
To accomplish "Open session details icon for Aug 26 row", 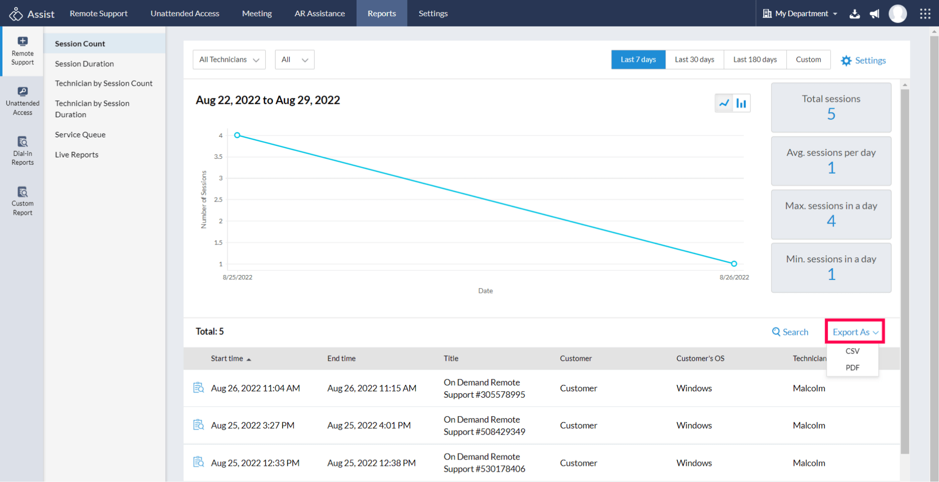I will pyautogui.click(x=198, y=388).
